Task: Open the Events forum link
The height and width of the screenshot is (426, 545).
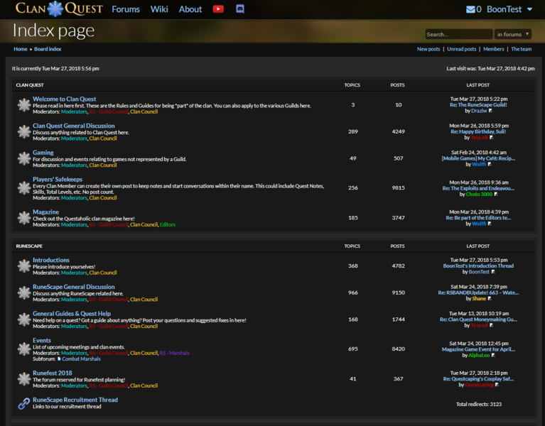Action: 42,340
